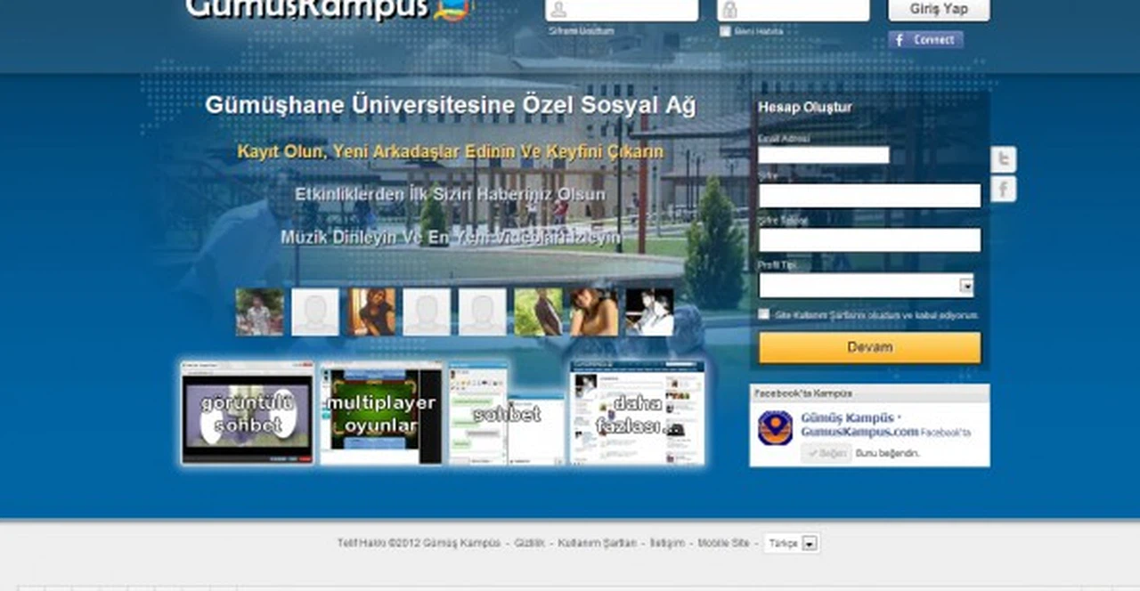Screen dimensions: 1140x591
Task: Open the Gümüş Kampüs Facebook page logo
Action: pyautogui.click(x=775, y=428)
